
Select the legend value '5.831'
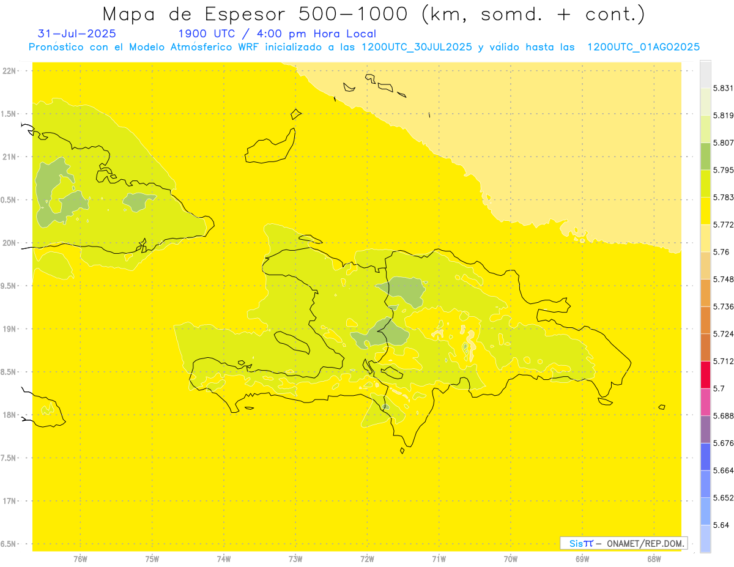tap(724, 88)
